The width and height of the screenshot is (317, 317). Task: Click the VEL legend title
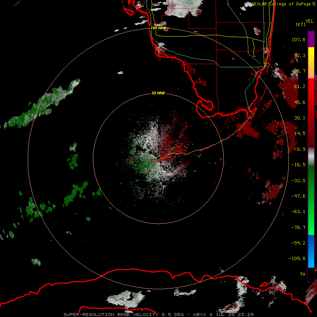tap(309, 21)
